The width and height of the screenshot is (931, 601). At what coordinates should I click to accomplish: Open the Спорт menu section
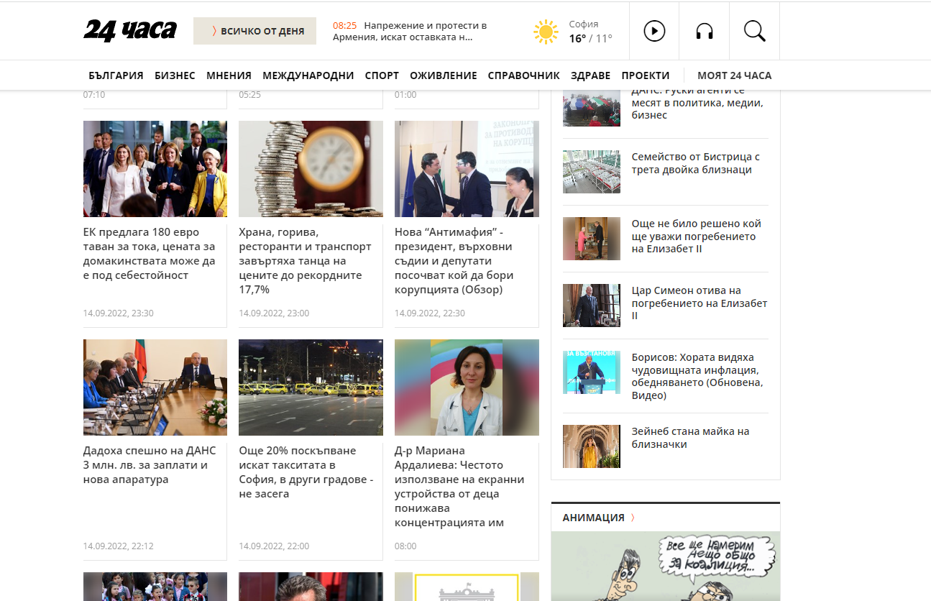click(x=382, y=75)
